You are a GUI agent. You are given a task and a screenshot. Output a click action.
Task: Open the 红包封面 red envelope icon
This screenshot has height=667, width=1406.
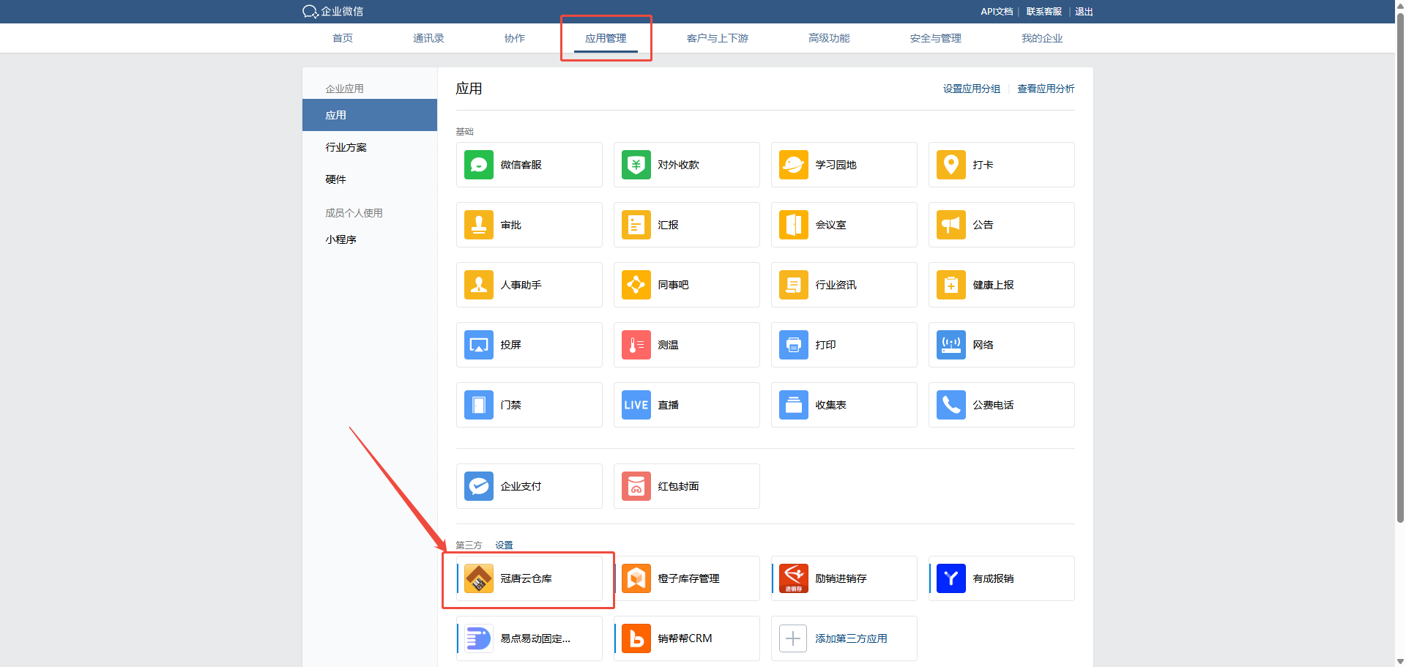click(636, 486)
